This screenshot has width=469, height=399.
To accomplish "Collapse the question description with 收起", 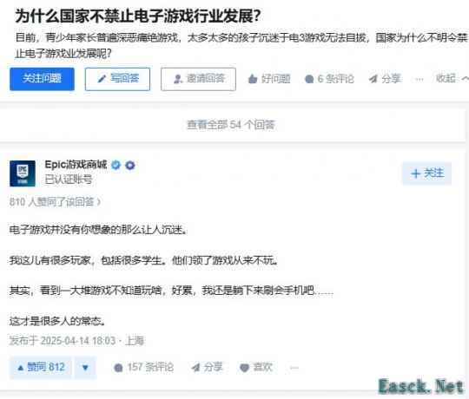I will click(x=452, y=79).
